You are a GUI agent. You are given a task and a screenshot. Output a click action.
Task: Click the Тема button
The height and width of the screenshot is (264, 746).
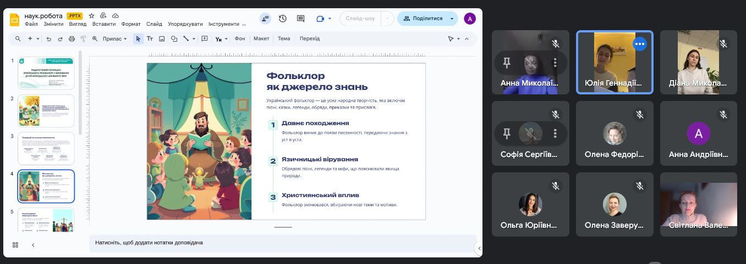(284, 39)
